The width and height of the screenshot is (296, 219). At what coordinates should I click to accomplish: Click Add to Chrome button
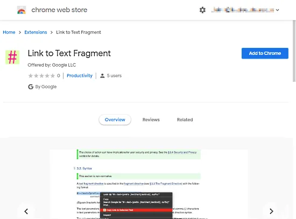click(265, 53)
